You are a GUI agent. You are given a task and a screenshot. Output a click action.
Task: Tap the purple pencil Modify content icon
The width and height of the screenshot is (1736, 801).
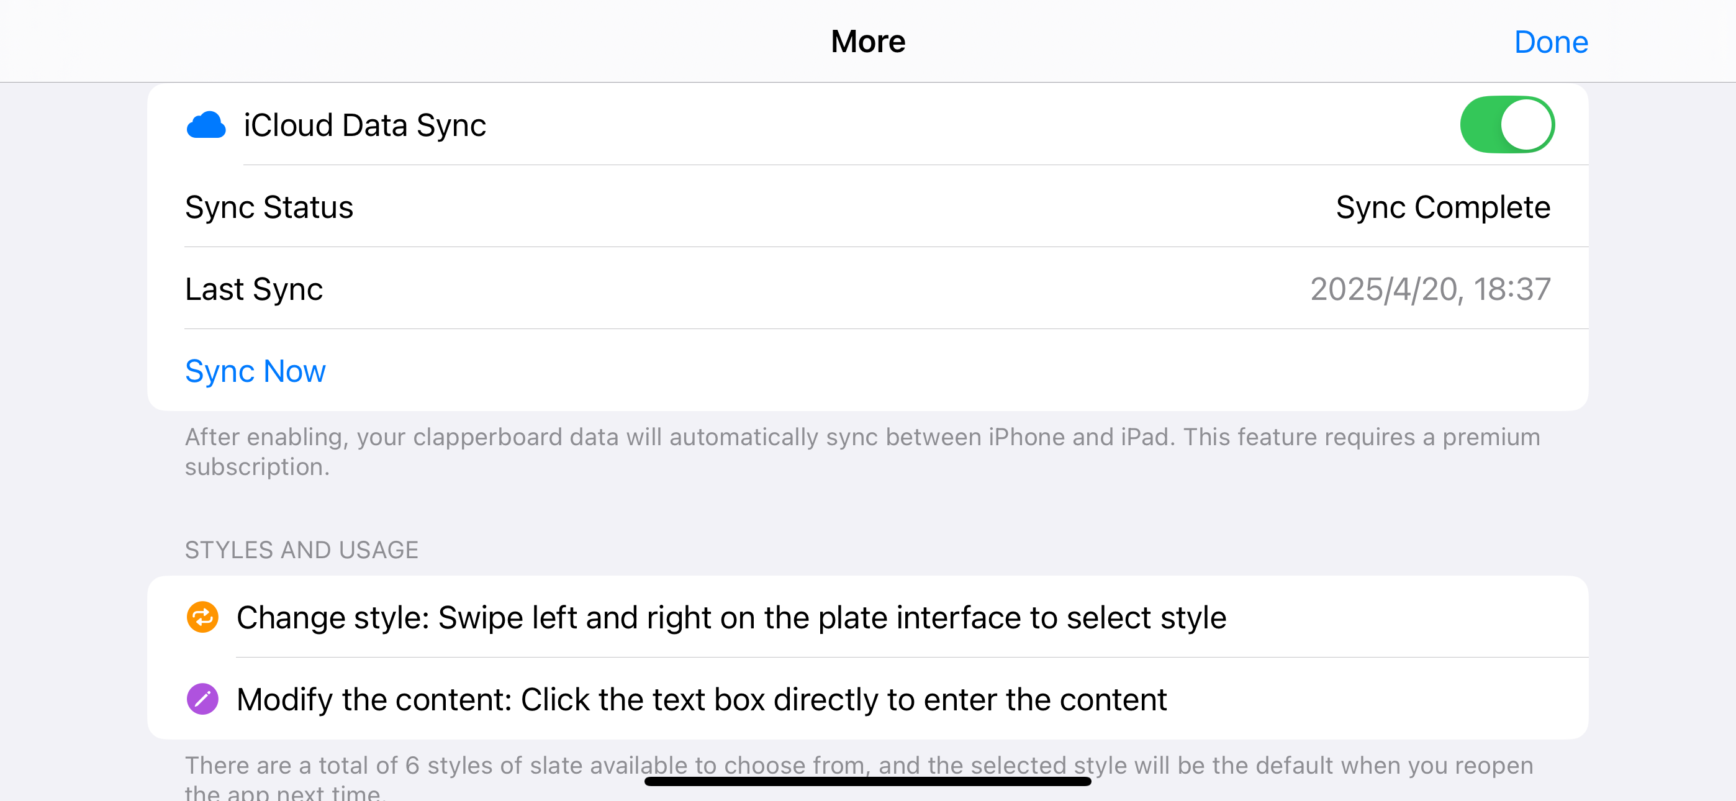coord(202,699)
